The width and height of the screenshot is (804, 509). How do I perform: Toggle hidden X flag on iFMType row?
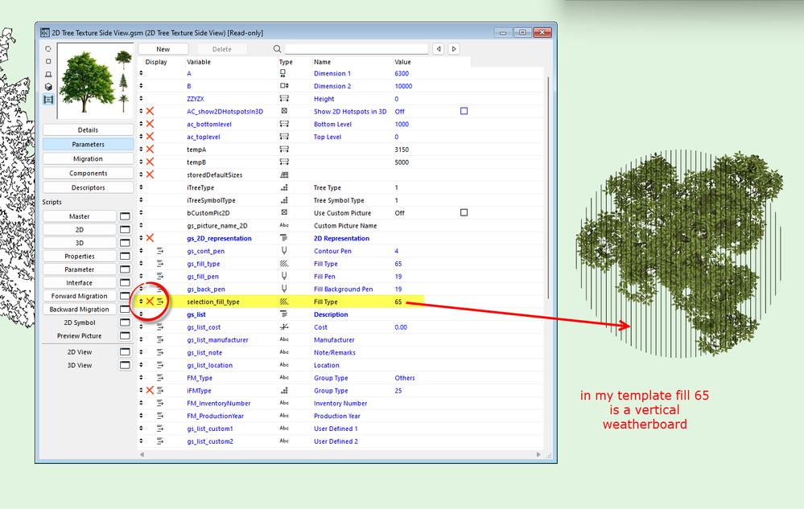point(150,390)
